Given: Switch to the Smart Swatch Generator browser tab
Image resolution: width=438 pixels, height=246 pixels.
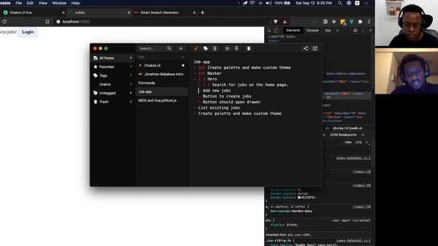Looking at the screenshot, I should [x=165, y=12].
